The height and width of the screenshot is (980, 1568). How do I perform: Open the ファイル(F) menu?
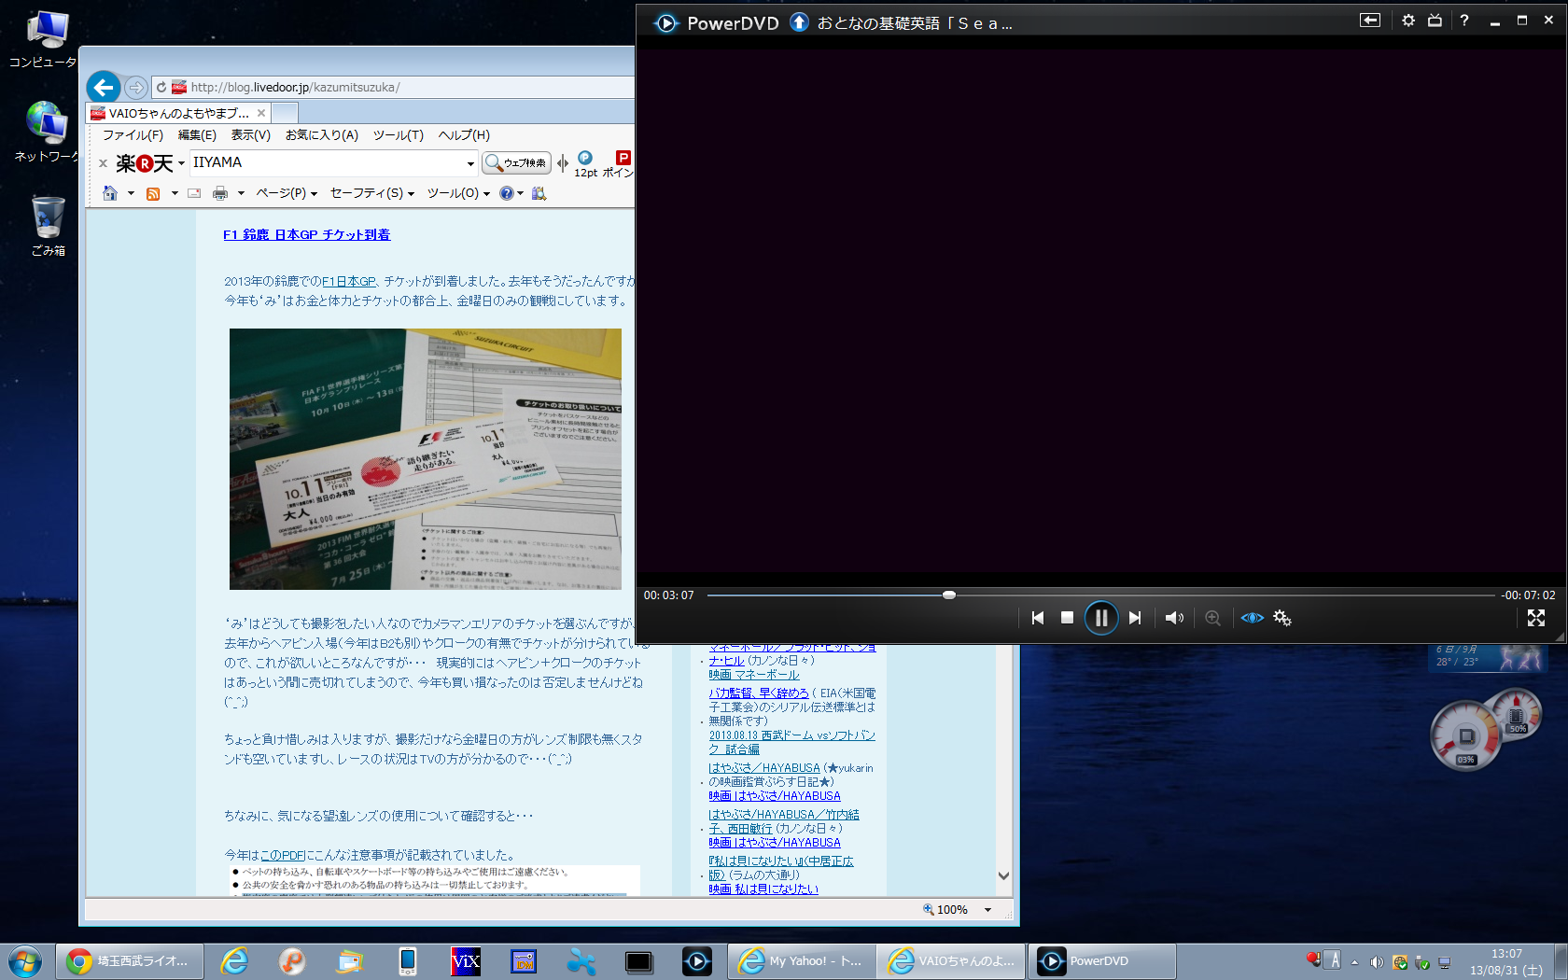(x=133, y=135)
